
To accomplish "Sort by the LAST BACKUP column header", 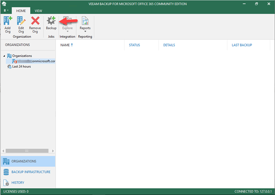I will coord(242,45).
